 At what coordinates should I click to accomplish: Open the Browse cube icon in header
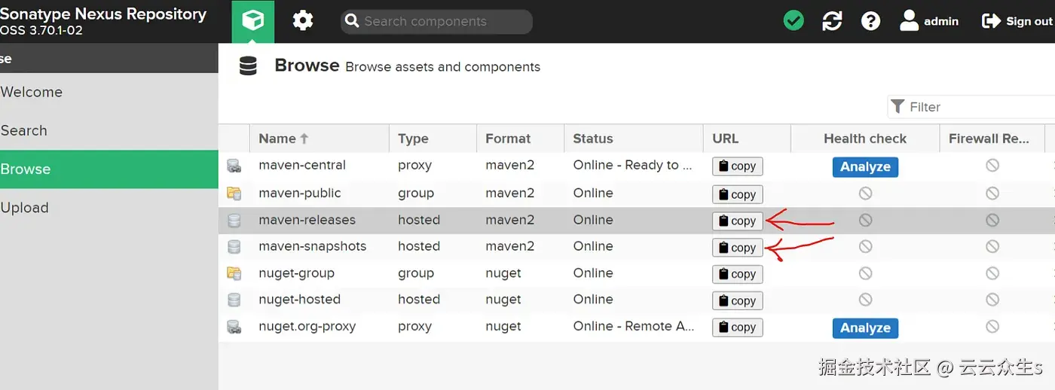pyautogui.click(x=253, y=21)
